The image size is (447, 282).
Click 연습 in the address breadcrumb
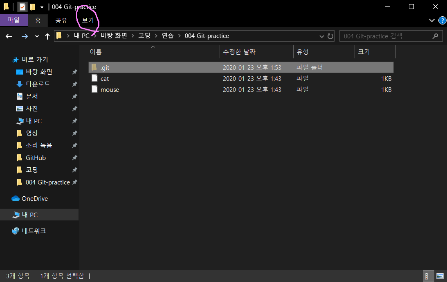(x=168, y=36)
